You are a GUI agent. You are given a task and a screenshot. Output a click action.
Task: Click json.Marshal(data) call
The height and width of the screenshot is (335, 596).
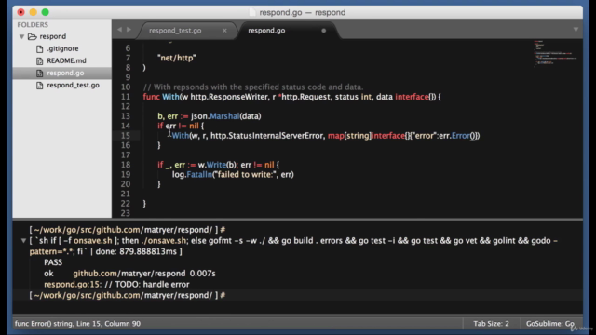pyautogui.click(x=225, y=116)
